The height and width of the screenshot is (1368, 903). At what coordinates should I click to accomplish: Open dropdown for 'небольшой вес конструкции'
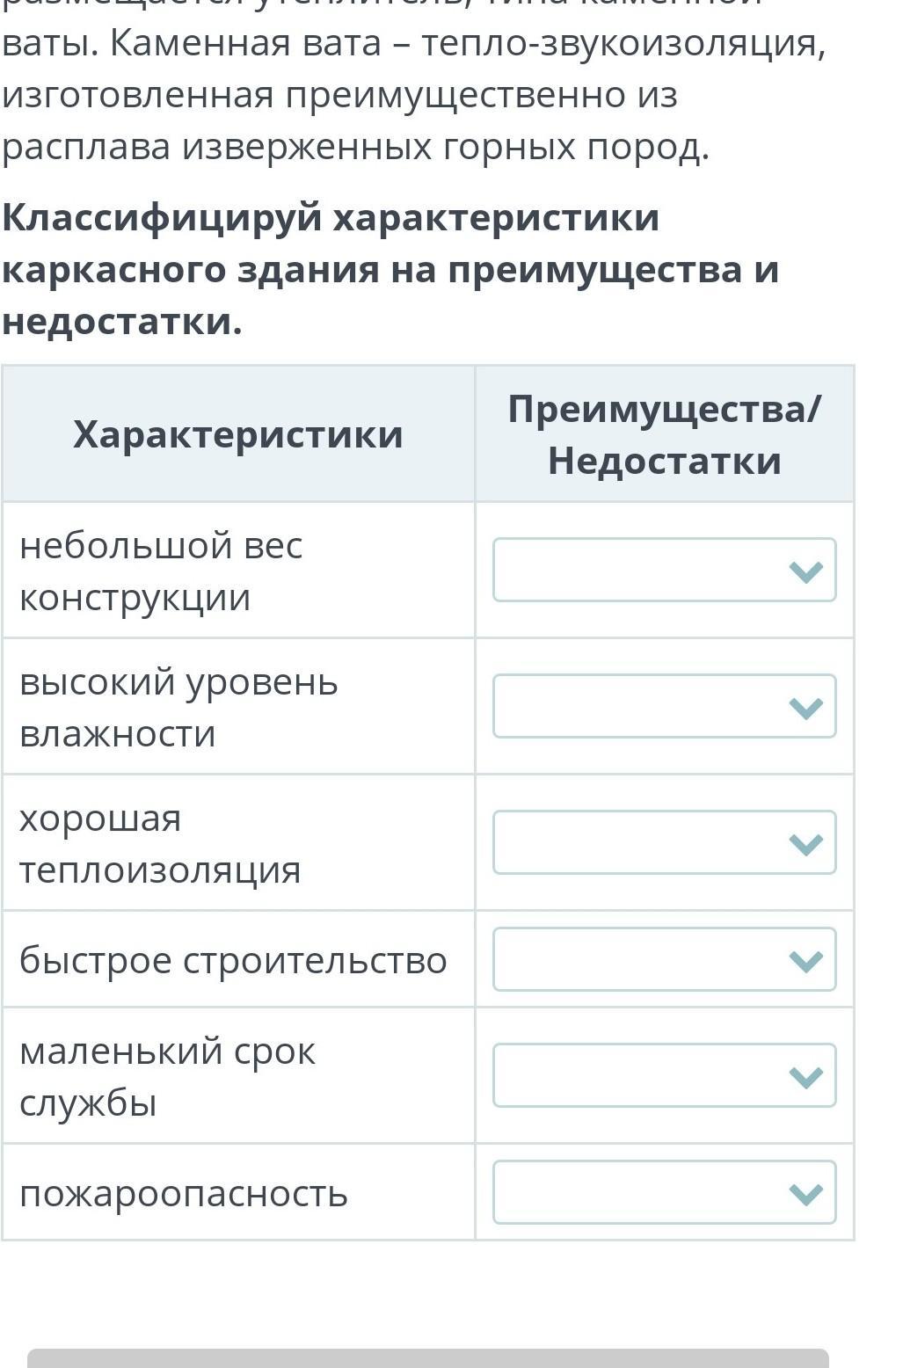pos(664,570)
